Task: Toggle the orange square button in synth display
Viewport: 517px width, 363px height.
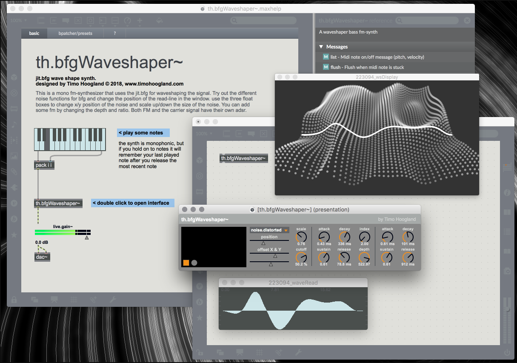Action: pyautogui.click(x=186, y=263)
